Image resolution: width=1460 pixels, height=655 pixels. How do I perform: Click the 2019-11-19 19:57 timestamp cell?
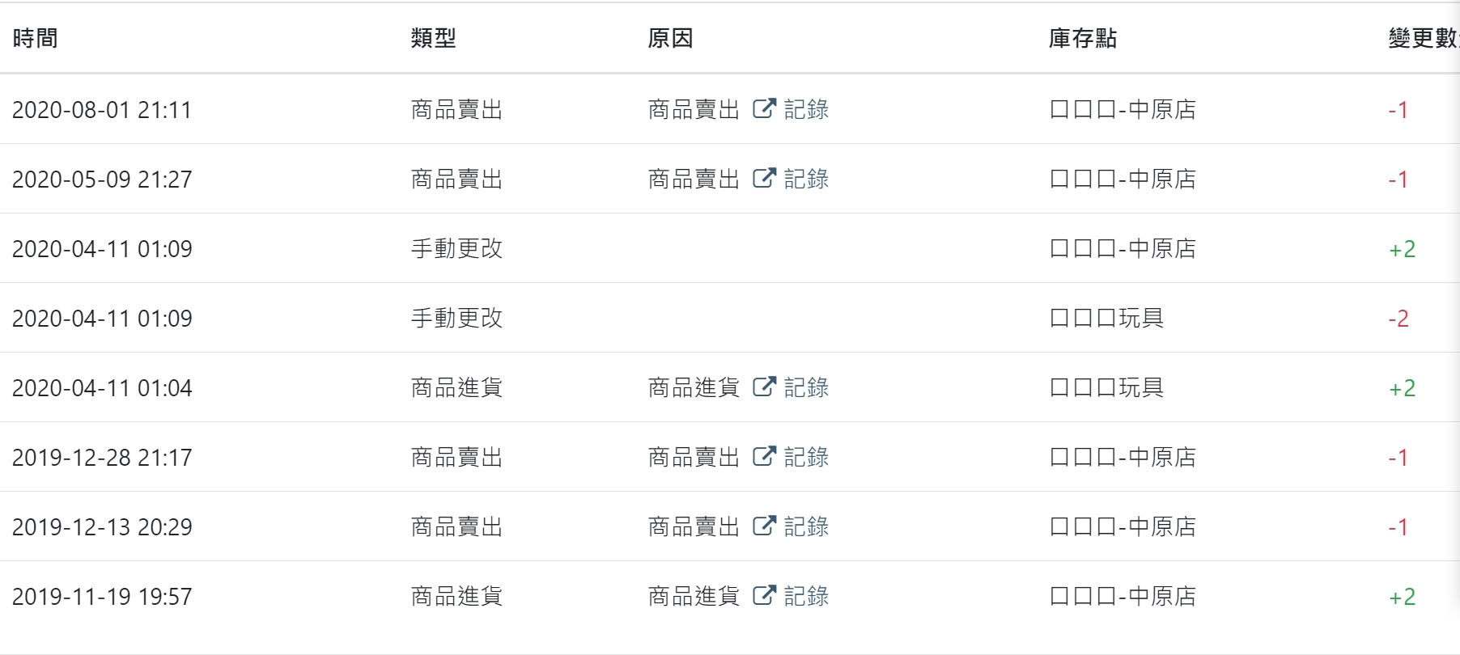(x=102, y=596)
